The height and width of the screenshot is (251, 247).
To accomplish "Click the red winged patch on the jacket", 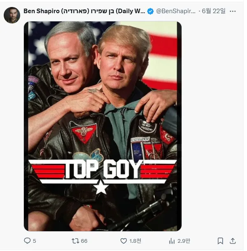I will pyautogui.click(x=84, y=132).
